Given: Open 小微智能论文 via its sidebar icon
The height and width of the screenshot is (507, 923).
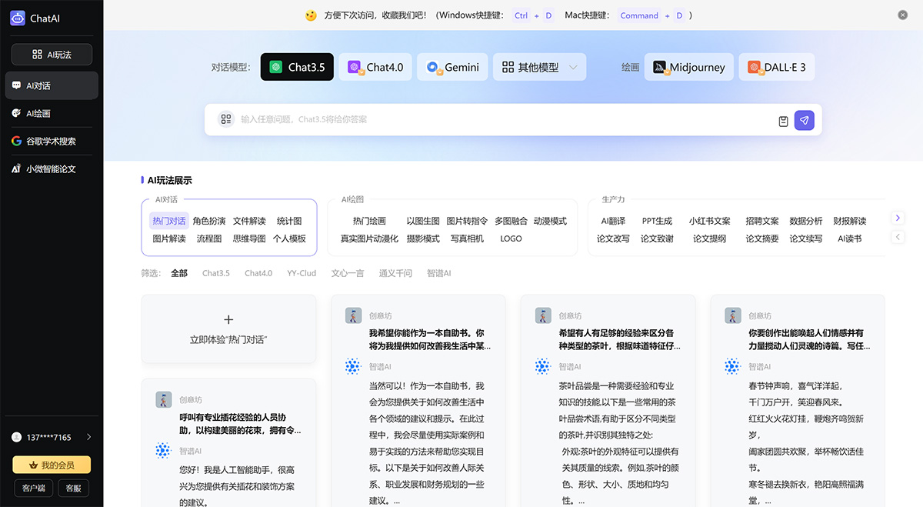Looking at the screenshot, I should (17, 168).
